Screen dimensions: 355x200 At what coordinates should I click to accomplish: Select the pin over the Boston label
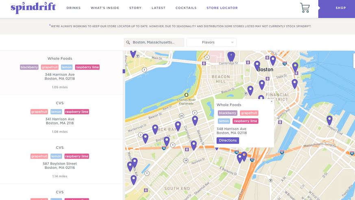(257, 65)
